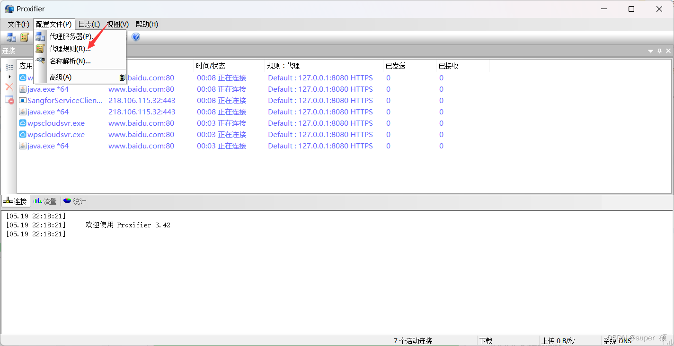The height and width of the screenshot is (346, 674).
Task: Click the list view icon beside connections
Action: pos(9,67)
